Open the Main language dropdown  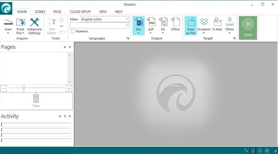pyautogui.click(x=127, y=19)
